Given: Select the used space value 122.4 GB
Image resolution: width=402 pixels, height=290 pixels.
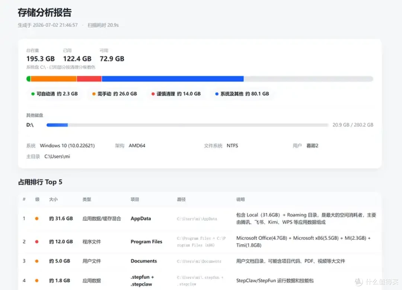Looking at the screenshot, I should (x=77, y=59).
